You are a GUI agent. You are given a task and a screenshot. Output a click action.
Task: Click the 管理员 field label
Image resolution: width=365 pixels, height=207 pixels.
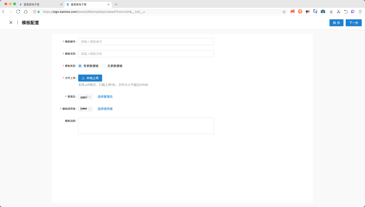(x=72, y=97)
